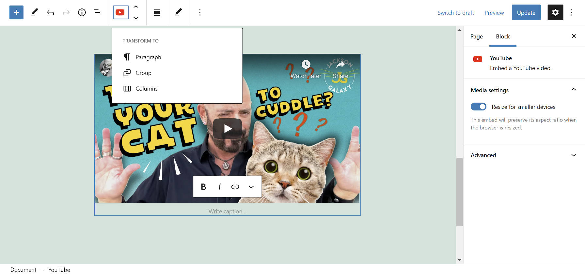This screenshot has width=585, height=274.
Task: Open the block list view icon
Action: click(x=98, y=12)
